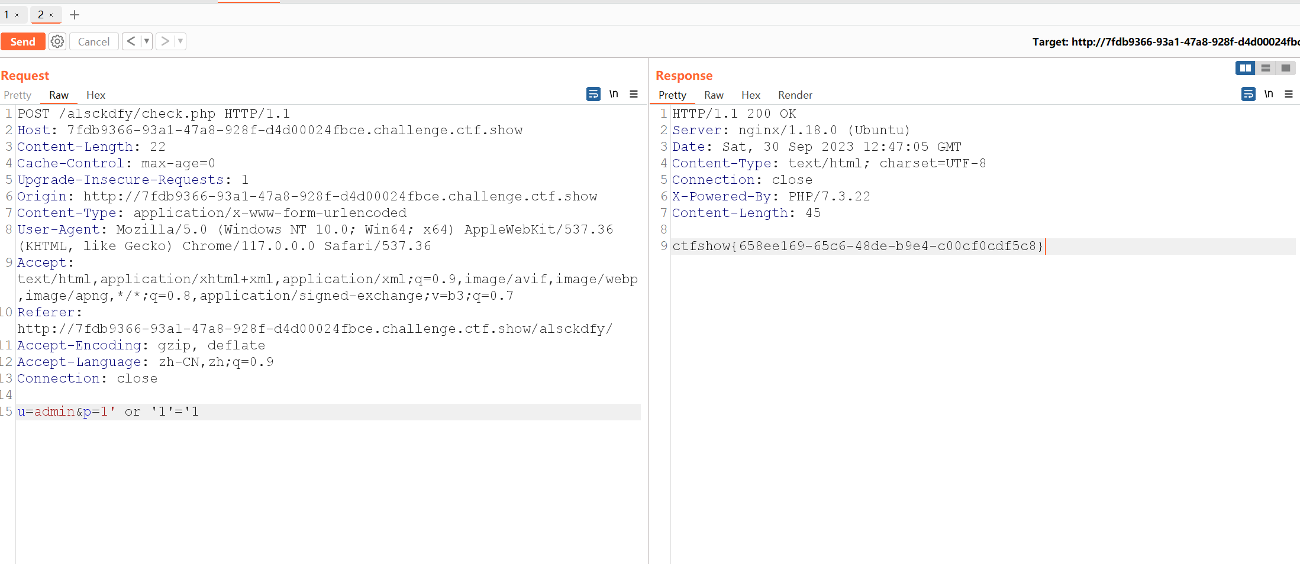Send the request
Image resolution: width=1300 pixels, height=564 pixels.
point(23,41)
